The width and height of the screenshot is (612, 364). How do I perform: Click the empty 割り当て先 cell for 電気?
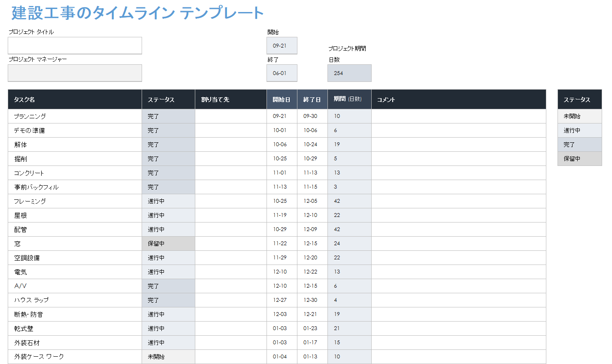coord(231,272)
